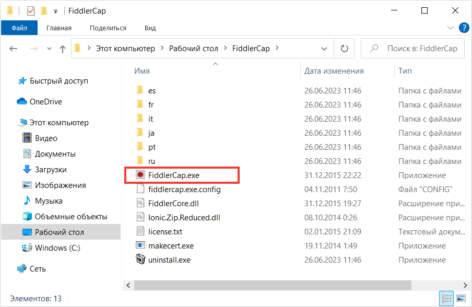Click the New folder quick access icon
Viewport: 472px width, 307px height.
coord(44,11)
